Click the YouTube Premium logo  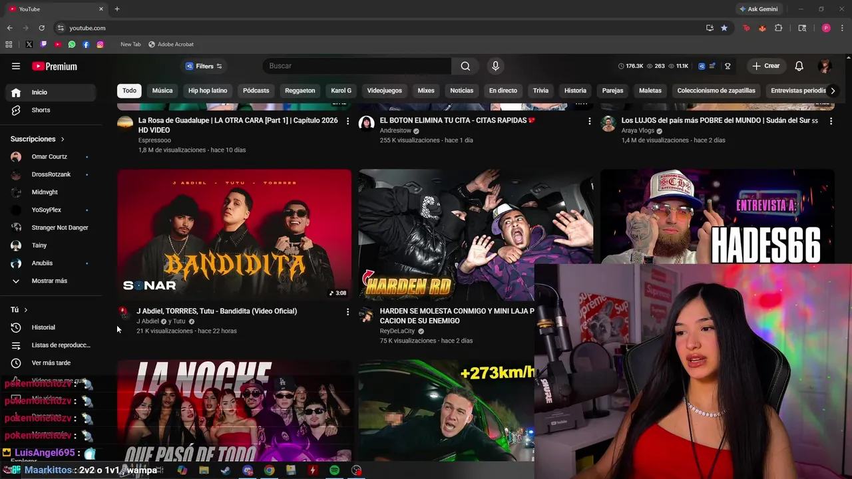55,66
